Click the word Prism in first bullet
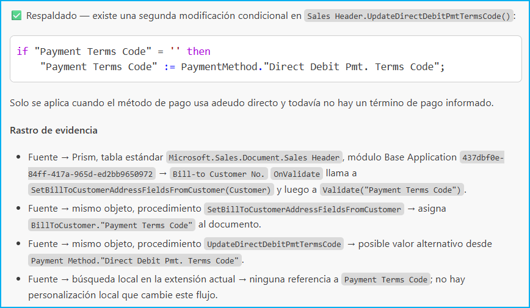The image size is (530, 308). point(84,157)
